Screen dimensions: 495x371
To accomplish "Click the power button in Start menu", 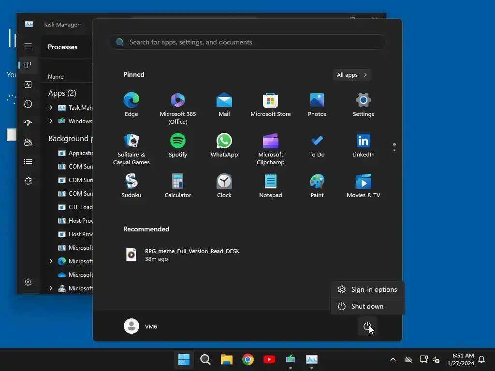I will [367, 326].
